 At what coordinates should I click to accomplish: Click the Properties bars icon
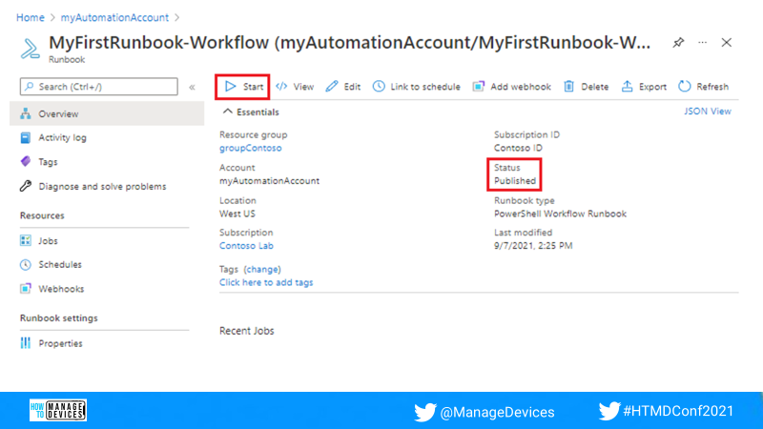pos(26,343)
